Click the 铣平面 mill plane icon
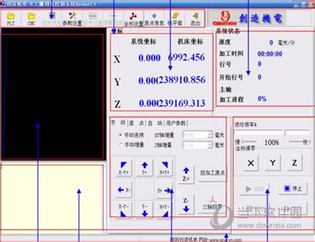 click(x=175, y=19)
